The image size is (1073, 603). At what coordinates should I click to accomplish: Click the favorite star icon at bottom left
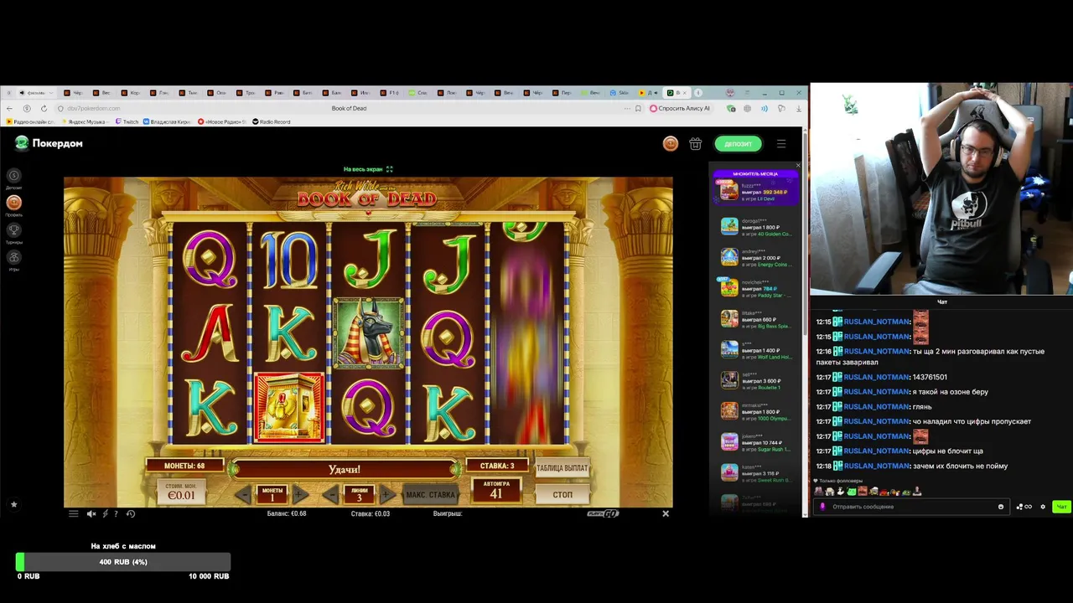click(x=13, y=504)
